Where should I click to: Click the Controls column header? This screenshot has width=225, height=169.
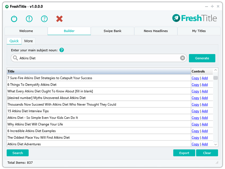pyautogui.click(x=202, y=71)
